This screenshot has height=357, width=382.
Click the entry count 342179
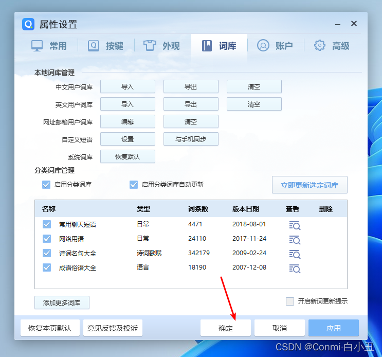[x=199, y=253]
